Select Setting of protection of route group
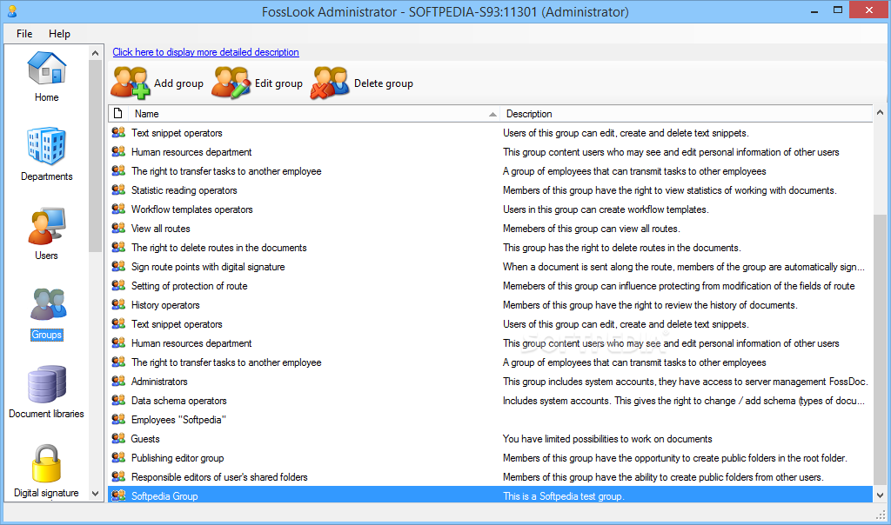 [x=491, y=286]
